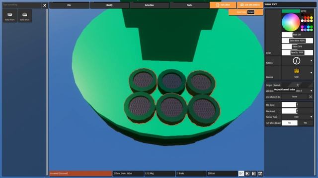This screenshot has width=318, height=178.
Task: Click the Sensor 1x1x1s properties panel title
Action: pos(271,4)
